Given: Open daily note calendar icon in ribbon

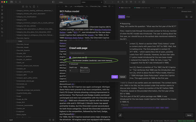Looking at the screenshot, I should (2, 18).
